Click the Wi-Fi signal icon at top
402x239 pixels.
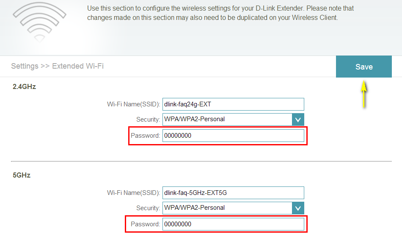pyautogui.click(x=39, y=21)
